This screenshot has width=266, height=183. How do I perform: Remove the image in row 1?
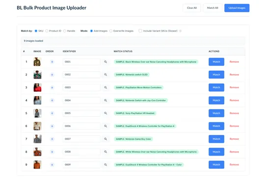[x=234, y=62]
